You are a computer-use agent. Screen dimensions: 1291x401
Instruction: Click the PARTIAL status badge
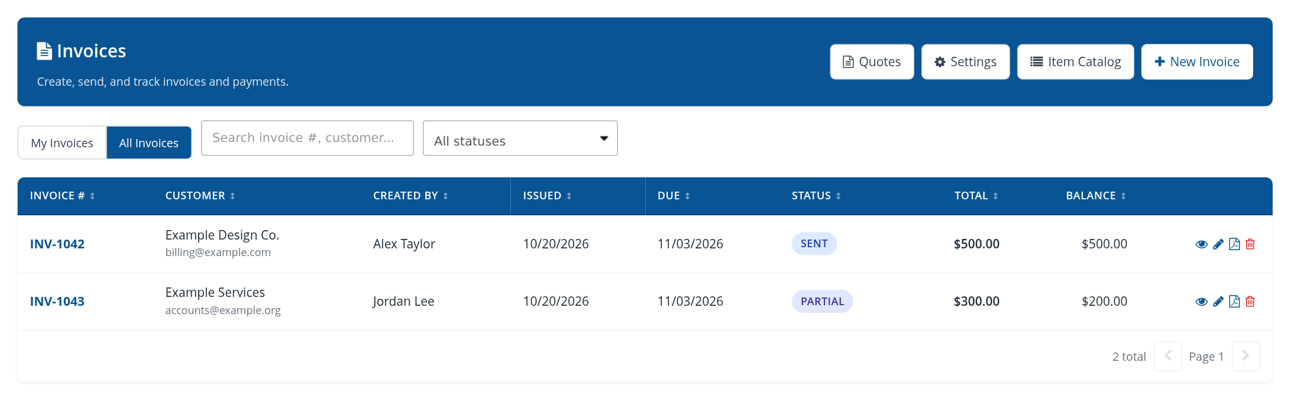pos(822,301)
